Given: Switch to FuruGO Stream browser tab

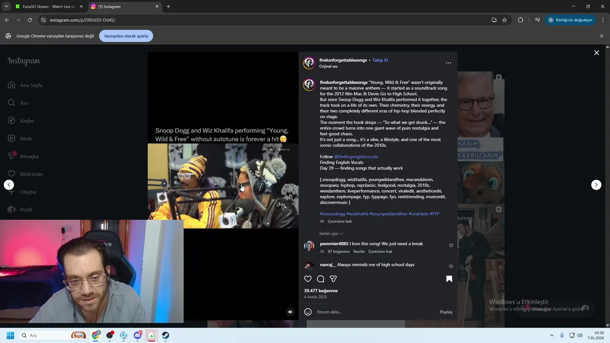Looking at the screenshot, I should (48, 7).
